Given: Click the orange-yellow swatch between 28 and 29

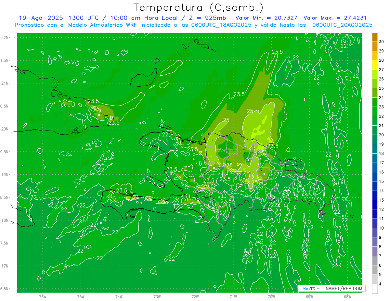Looking at the screenshot, I should click(x=375, y=56).
